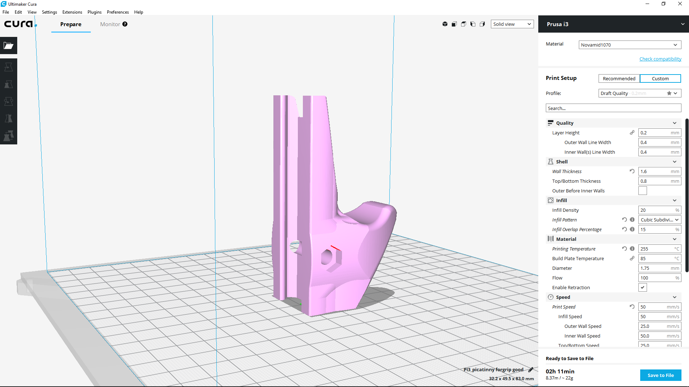Click the Infill Density value field
Image resolution: width=689 pixels, height=387 pixels.
(x=660, y=210)
